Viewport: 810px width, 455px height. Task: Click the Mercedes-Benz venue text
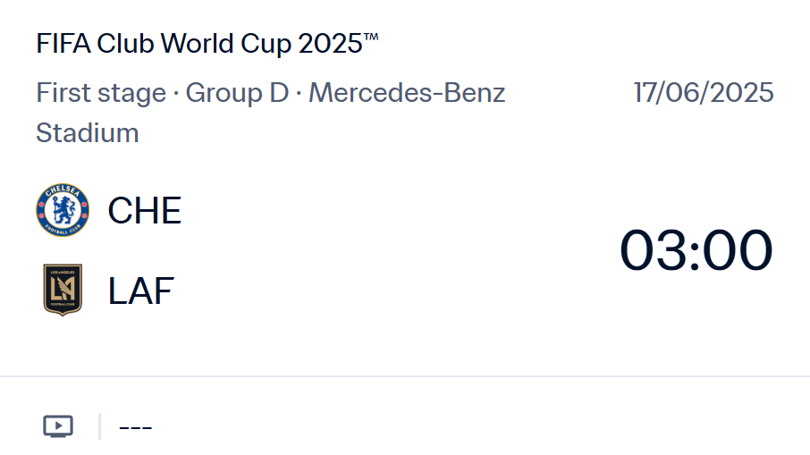(x=407, y=94)
